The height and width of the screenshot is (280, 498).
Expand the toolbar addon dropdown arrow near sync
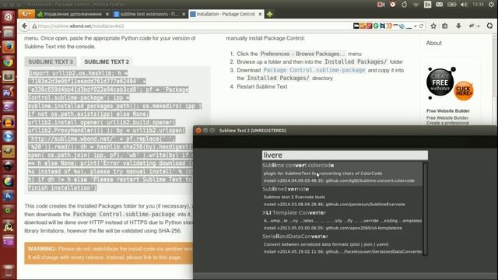click(x=479, y=26)
